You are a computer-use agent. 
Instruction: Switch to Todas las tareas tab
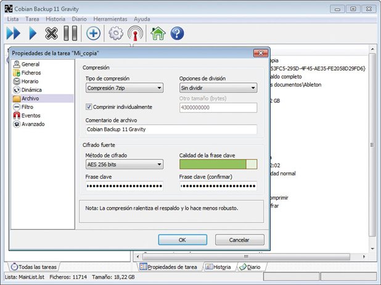tap(34, 267)
